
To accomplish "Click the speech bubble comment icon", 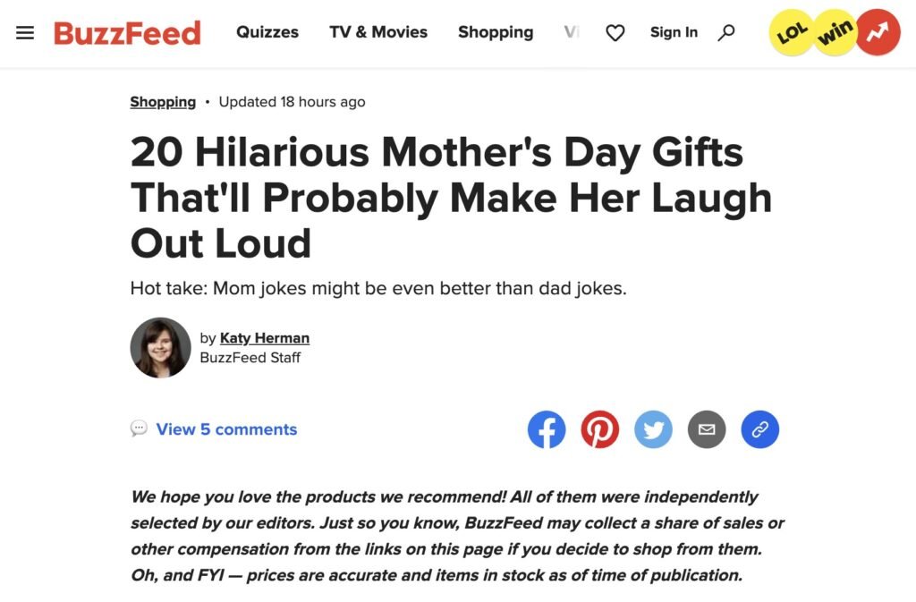I will (x=139, y=429).
